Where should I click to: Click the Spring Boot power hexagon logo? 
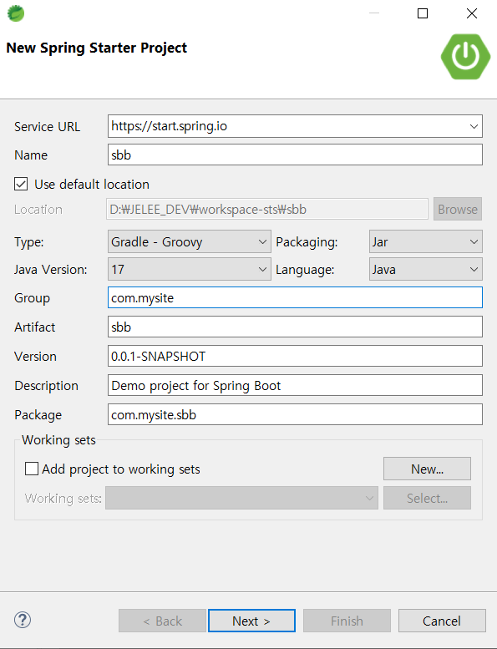tap(465, 56)
